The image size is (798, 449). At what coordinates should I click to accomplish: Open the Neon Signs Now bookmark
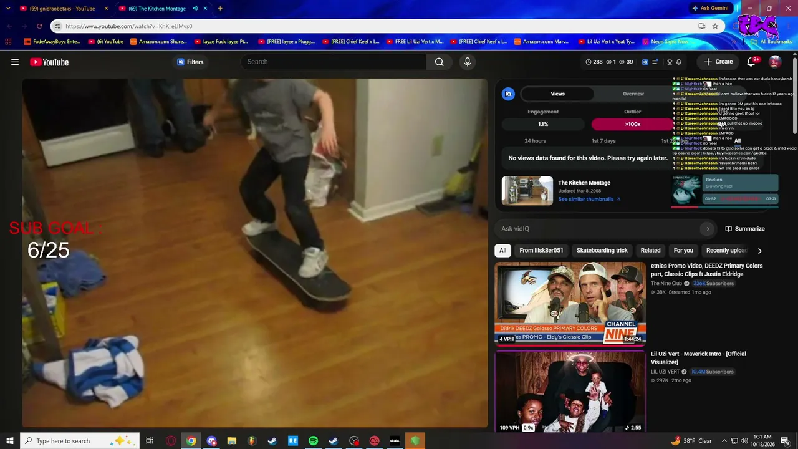coord(665,41)
